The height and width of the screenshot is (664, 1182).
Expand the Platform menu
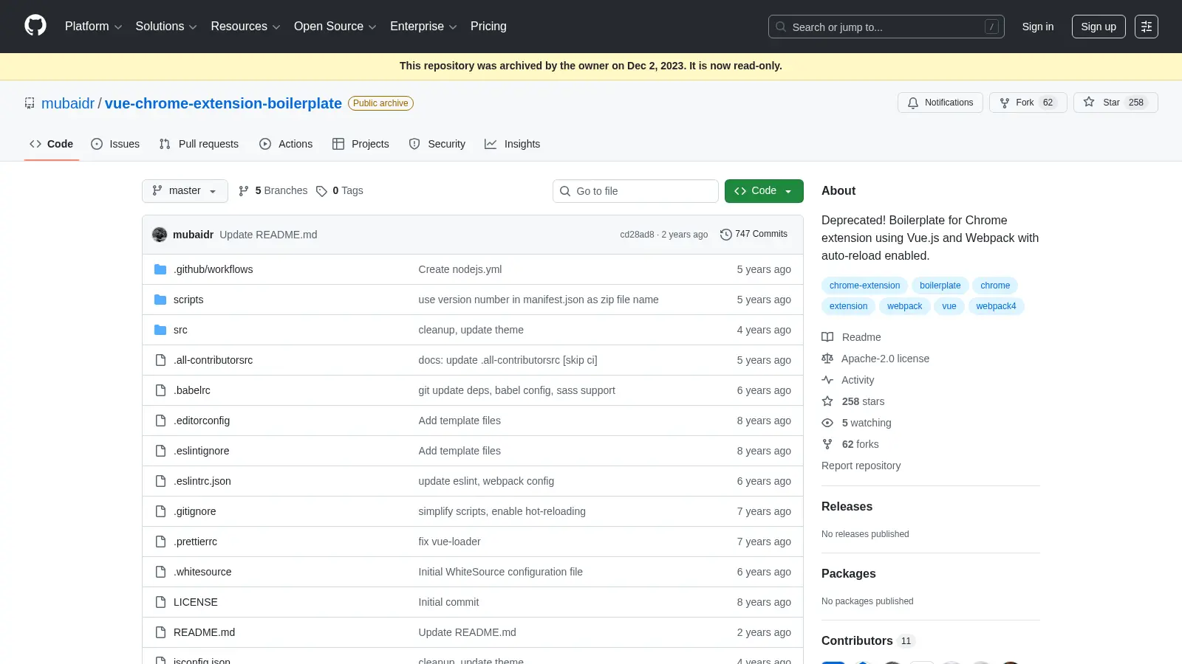[x=93, y=26]
